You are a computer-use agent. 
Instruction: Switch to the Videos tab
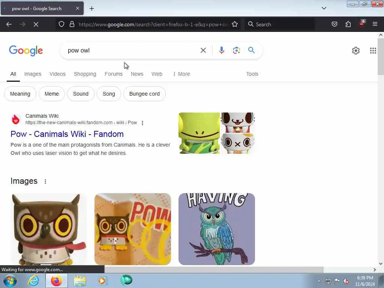pyautogui.click(x=57, y=74)
